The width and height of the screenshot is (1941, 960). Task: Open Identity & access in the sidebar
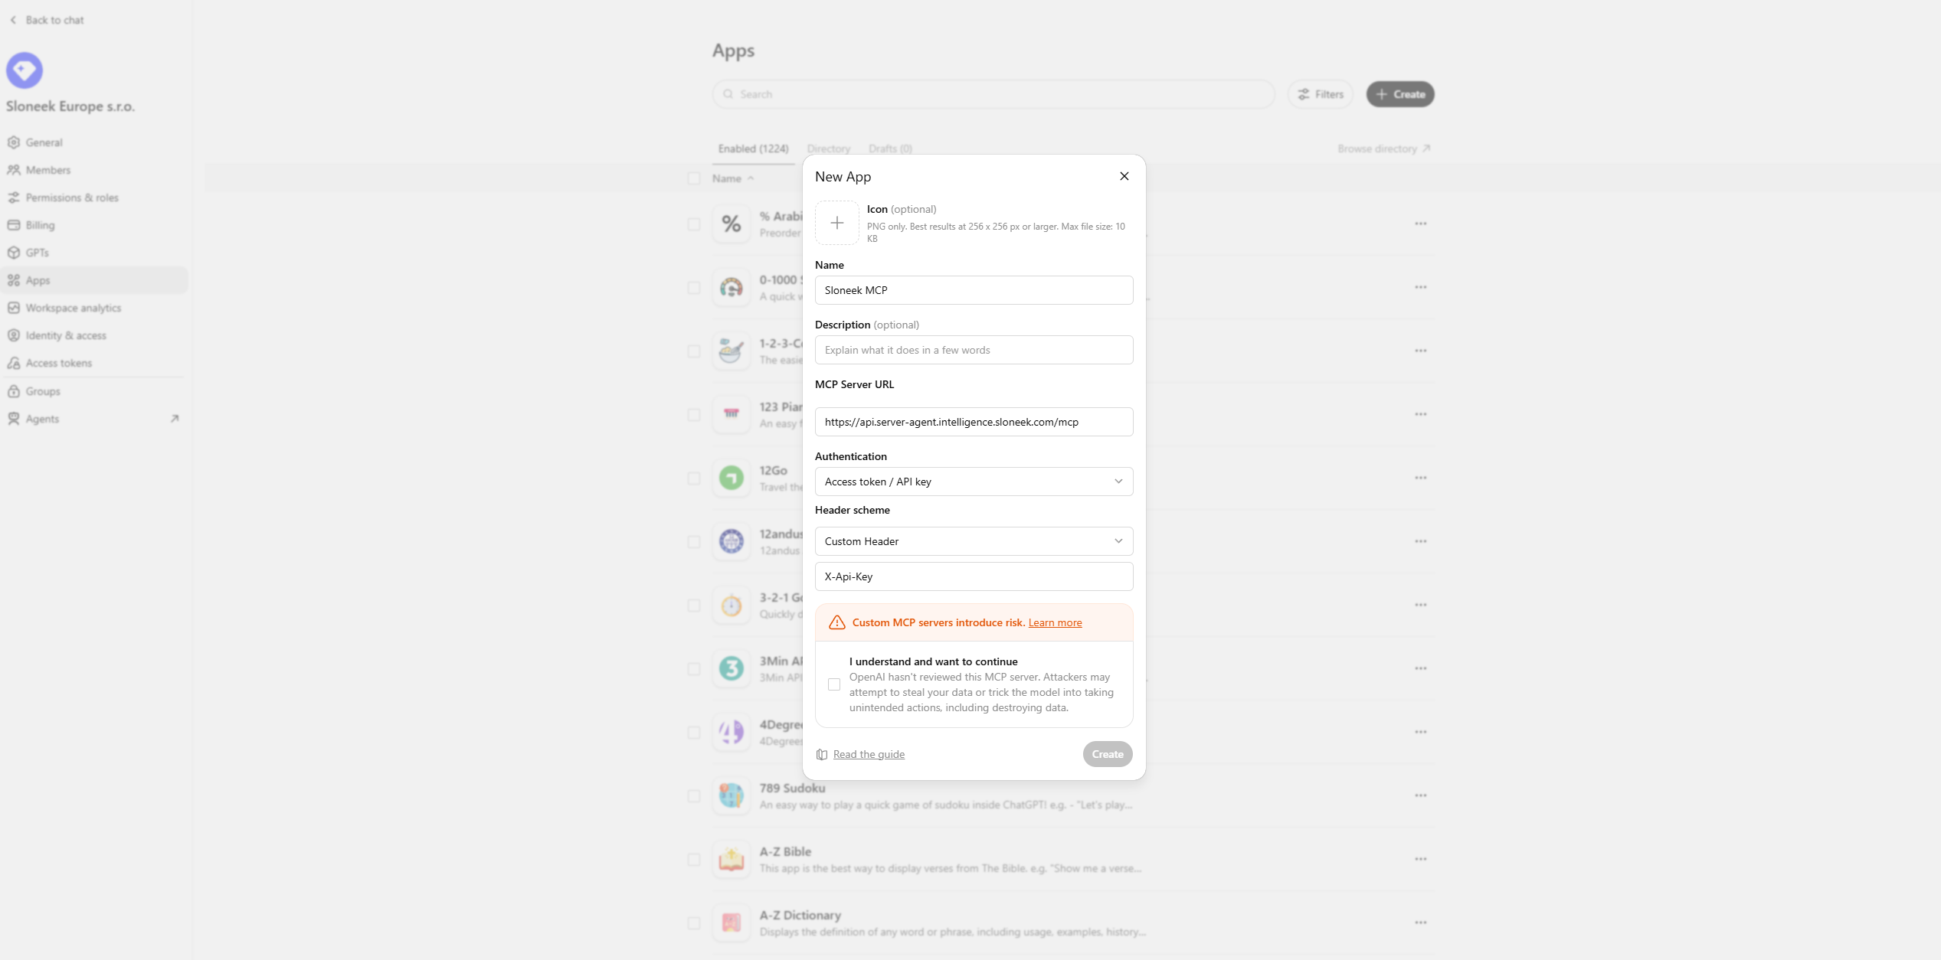pyautogui.click(x=94, y=335)
